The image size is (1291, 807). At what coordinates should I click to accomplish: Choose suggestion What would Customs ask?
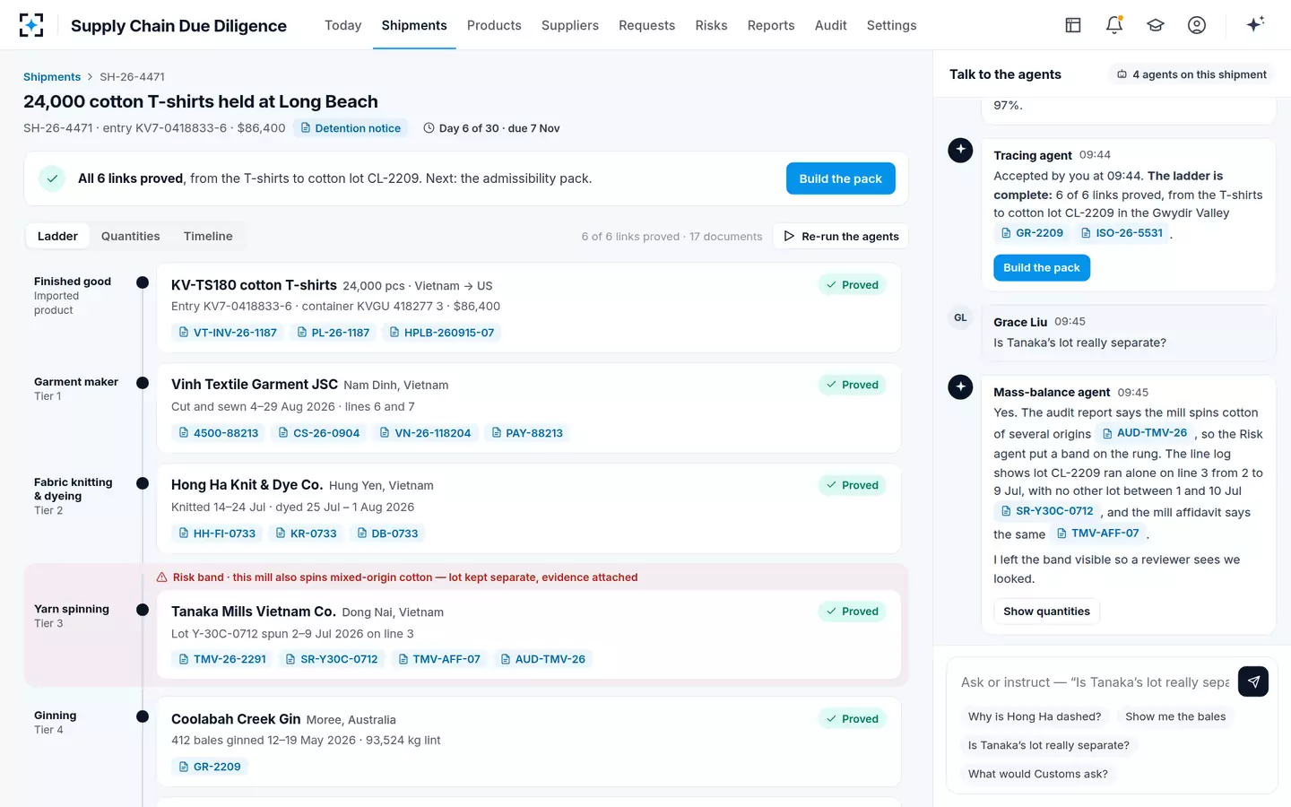coord(1038,774)
